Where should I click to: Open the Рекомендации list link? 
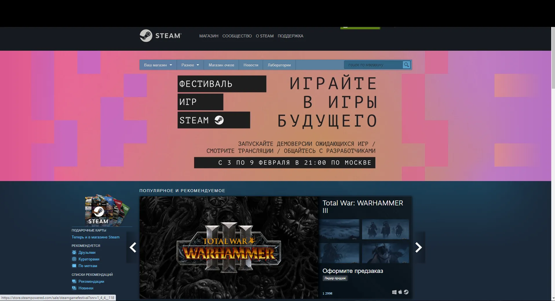pyautogui.click(x=91, y=281)
